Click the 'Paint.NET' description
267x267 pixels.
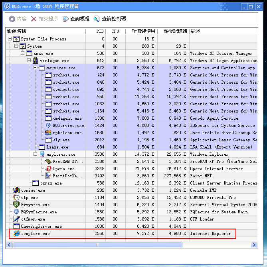point(201,176)
